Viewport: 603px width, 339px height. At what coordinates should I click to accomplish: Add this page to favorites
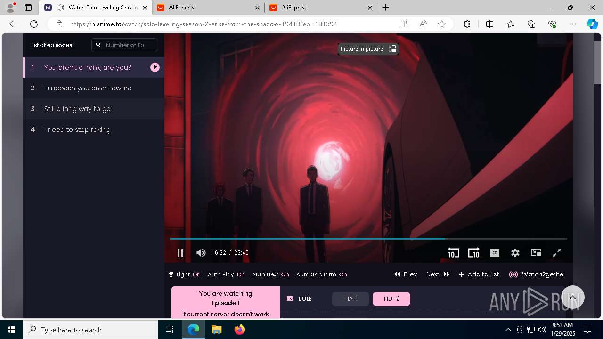point(442,24)
